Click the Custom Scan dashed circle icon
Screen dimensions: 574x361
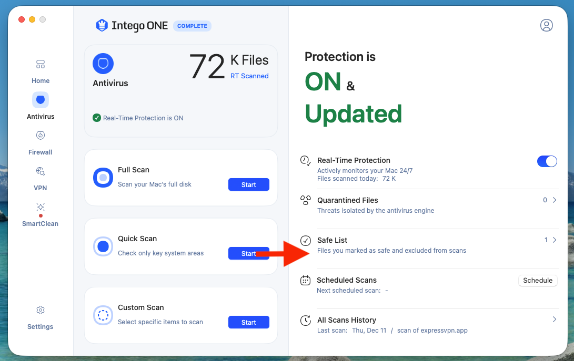(x=103, y=315)
